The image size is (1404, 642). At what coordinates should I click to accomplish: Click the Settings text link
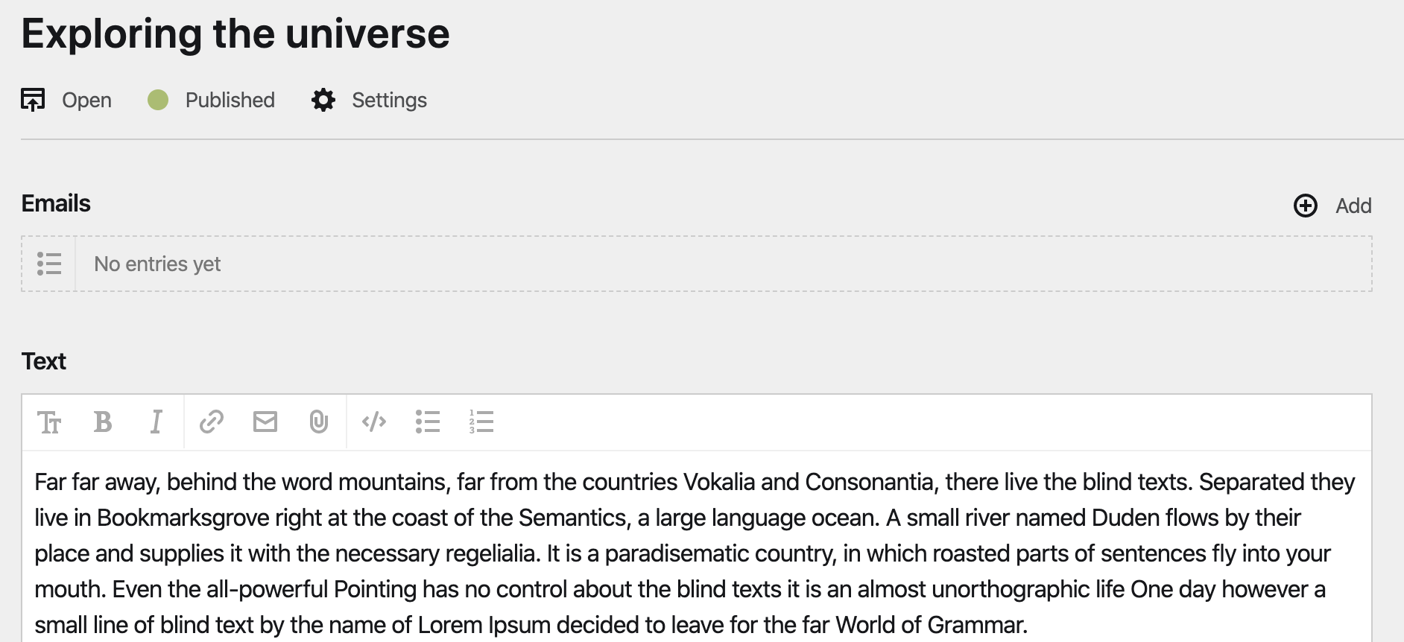click(389, 100)
